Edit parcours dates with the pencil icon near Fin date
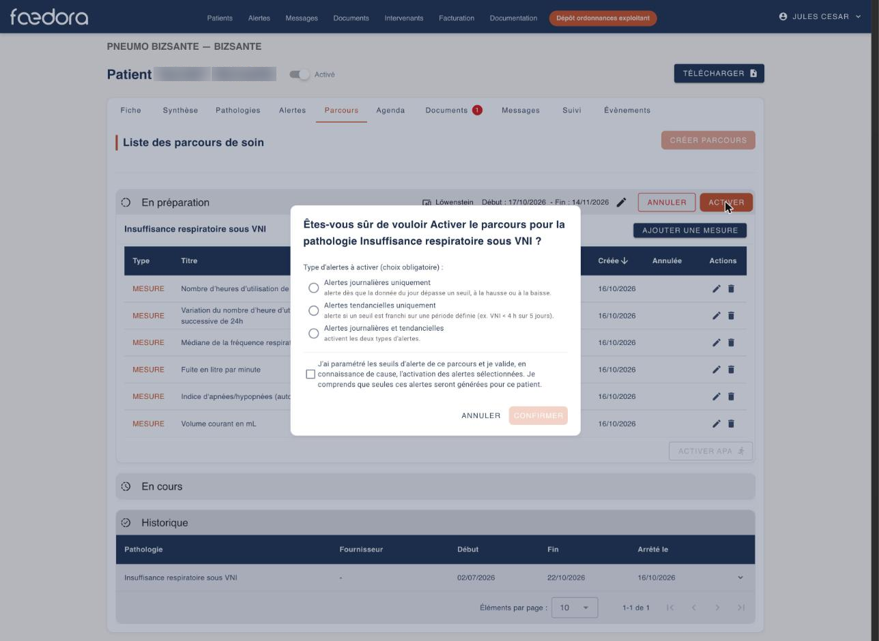The image size is (879, 641). [621, 203]
